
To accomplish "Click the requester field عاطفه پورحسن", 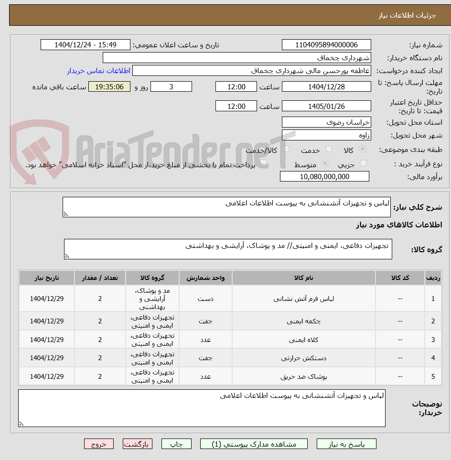I will (252, 71).
